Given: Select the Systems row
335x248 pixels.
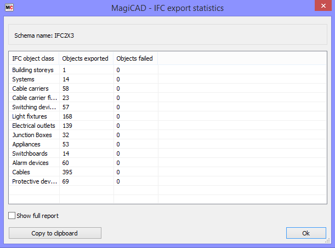Looking at the screenshot, I should pos(168,79).
